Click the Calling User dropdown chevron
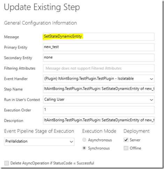The image size is (164, 169). [x=151, y=100]
